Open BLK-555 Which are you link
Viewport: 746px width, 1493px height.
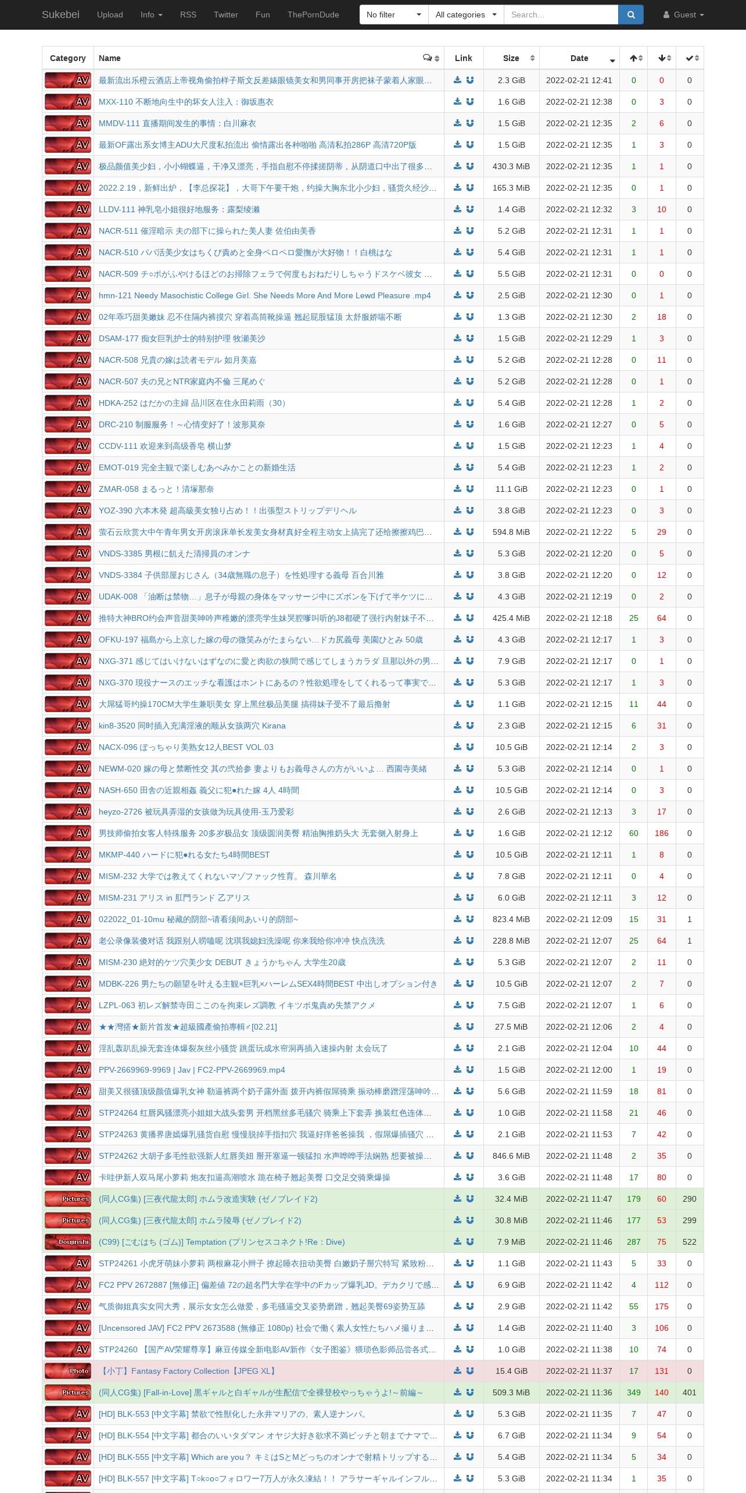tap(268, 1457)
